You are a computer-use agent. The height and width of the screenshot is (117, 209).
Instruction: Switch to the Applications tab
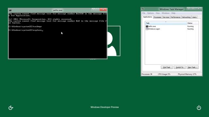[x=147, y=17]
